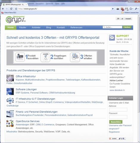Open the Kopierer link under Office Infrastruktur
The width and height of the screenshot is (140, 143).
click(x=20, y=80)
